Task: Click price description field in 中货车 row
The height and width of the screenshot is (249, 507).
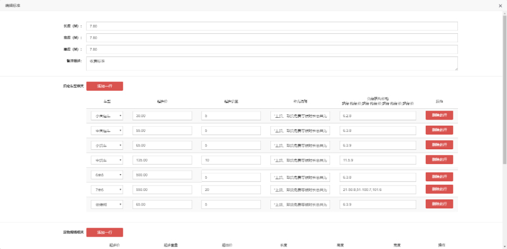Action: coord(300,160)
